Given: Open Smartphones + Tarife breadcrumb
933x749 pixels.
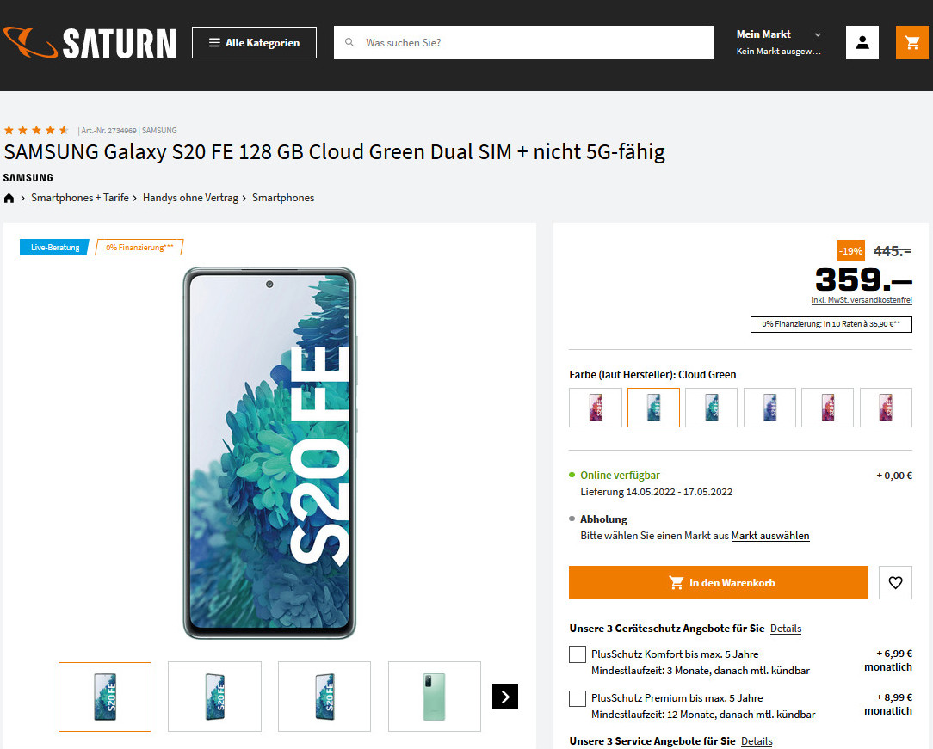Looking at the screenshot, I should [x=80, y=198].
